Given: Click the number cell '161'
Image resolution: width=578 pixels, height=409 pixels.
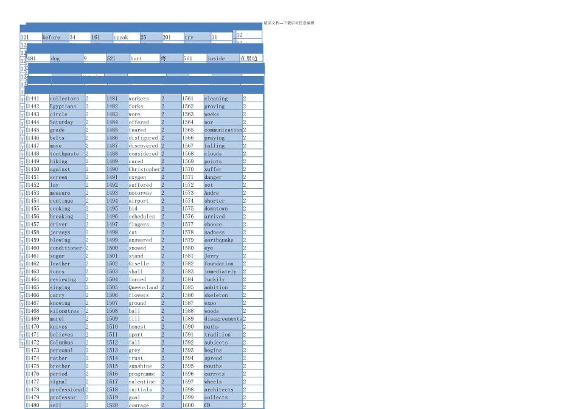Looking at the screenshot, I should point(102,37).
